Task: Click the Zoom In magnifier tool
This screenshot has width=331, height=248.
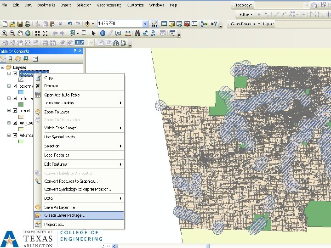Action: pos(4,33)
